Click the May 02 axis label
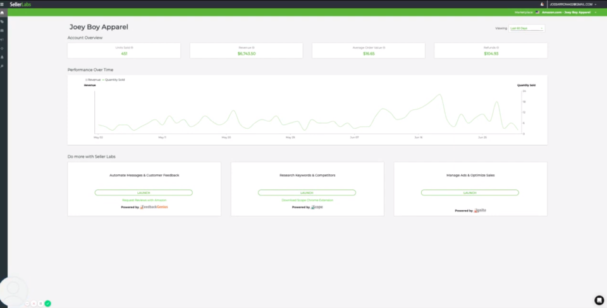This screenshot has width=607, height=308. 99,137
